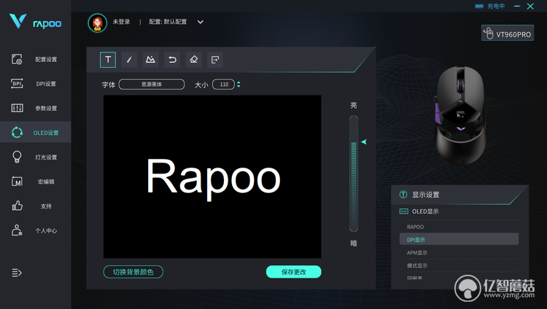547x309 pixels.
Task: Click the Rapoo V logo
Action: coord(18,21)
